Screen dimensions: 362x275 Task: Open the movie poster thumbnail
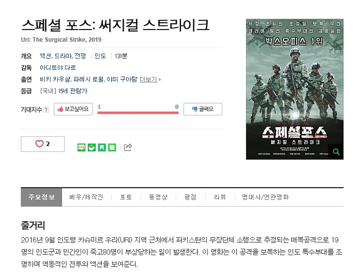295,89
